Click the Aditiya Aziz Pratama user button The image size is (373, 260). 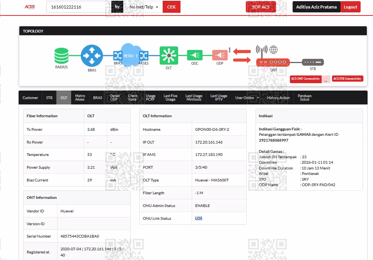point(317,7)
